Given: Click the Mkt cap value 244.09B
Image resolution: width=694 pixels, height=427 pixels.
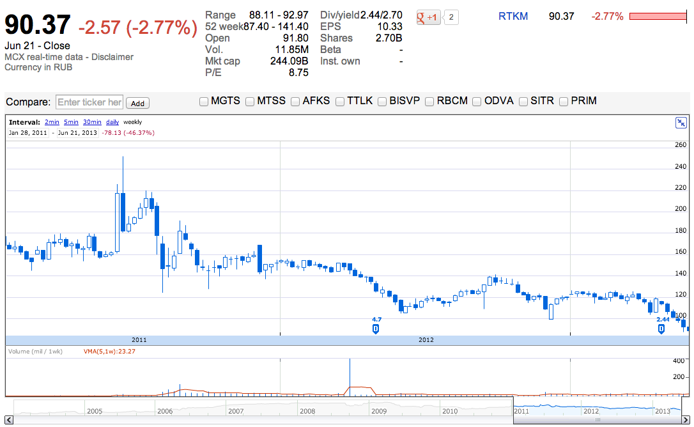Looking at the screenshot, I should tap(289, 61).
